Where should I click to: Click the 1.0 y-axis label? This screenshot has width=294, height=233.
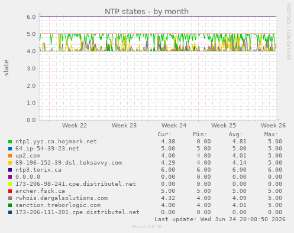(x=31, y=103)
